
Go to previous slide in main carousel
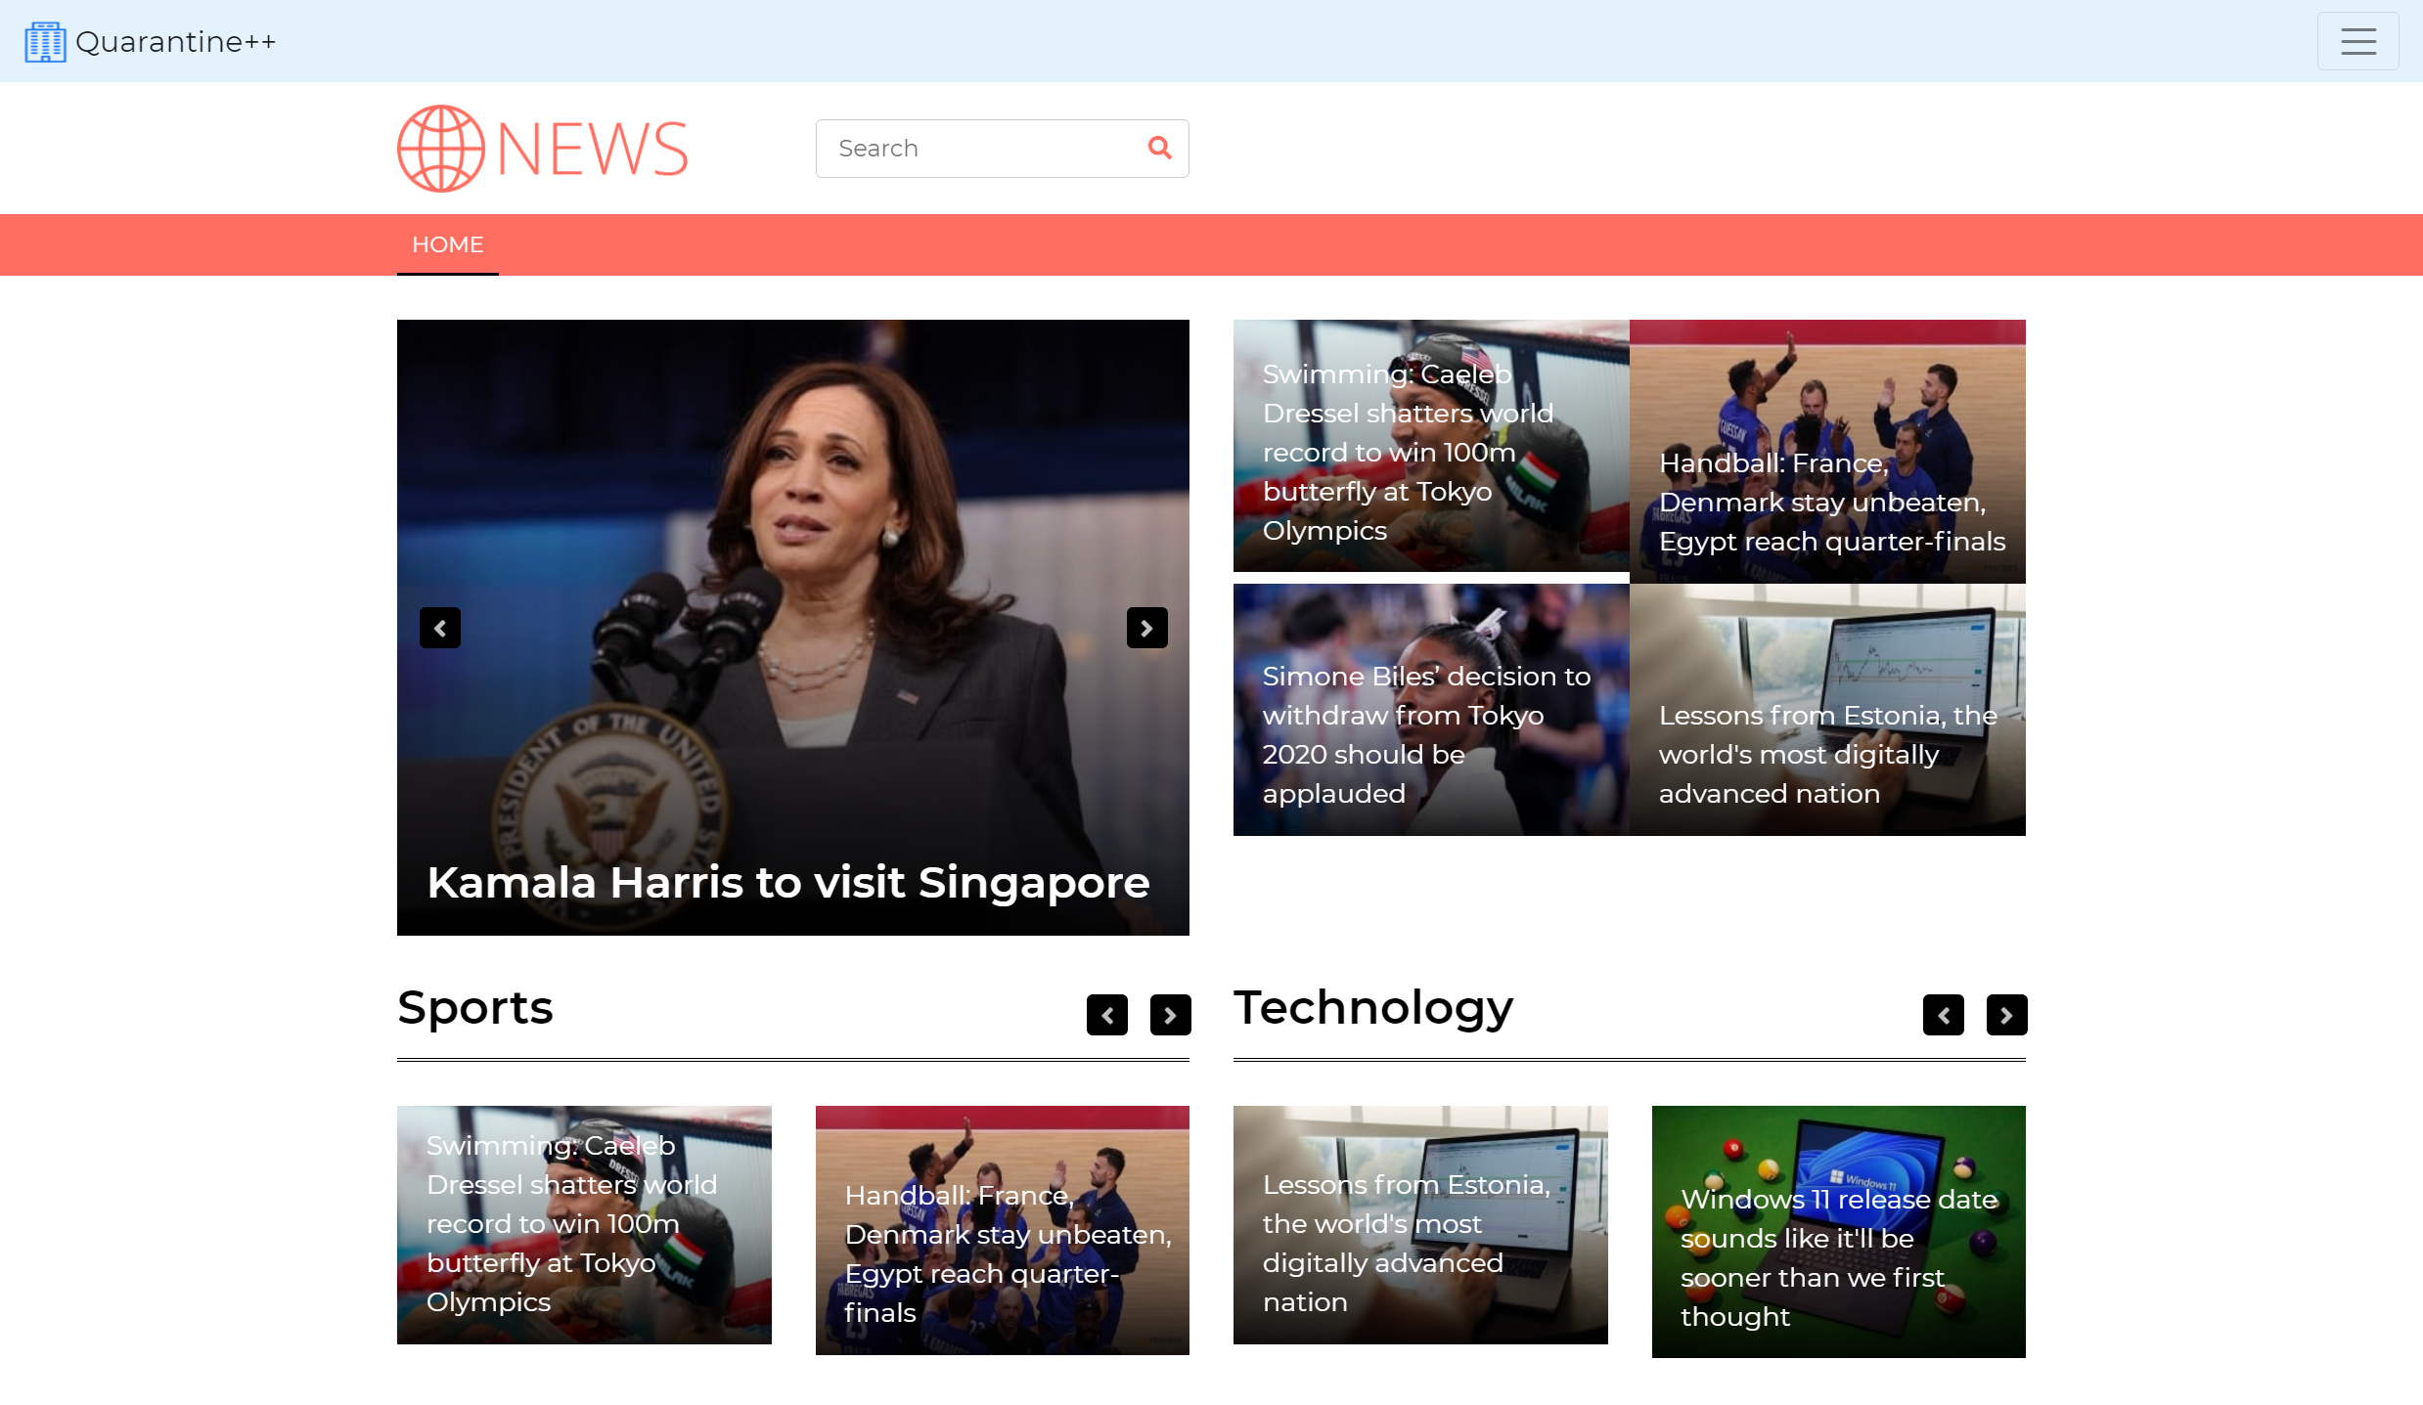(440, 628)
